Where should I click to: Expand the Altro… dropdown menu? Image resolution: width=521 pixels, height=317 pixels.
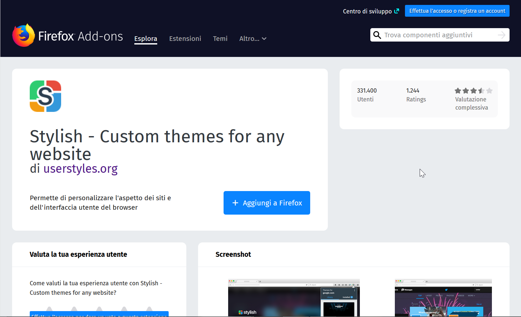click(253, 39)
